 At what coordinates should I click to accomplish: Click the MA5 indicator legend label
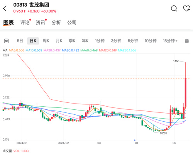click(x=17, y=50)
